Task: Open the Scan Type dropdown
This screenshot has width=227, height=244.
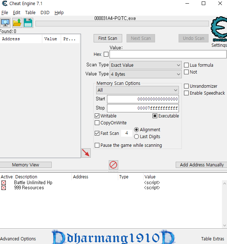Action: tap(146, 65)
